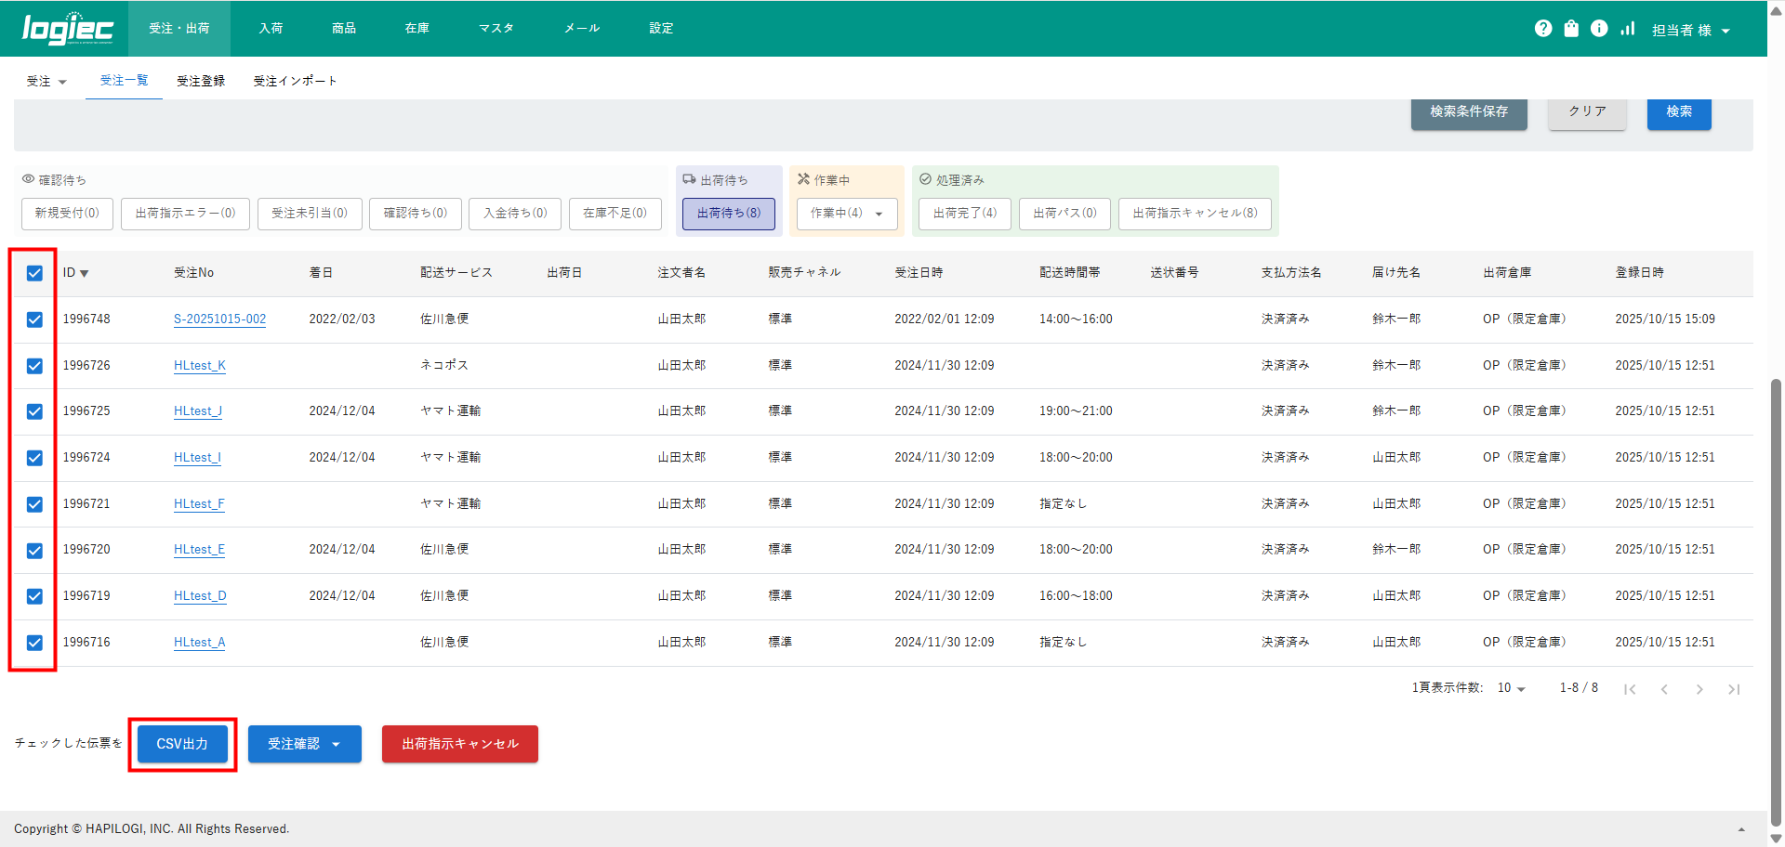Switch to the 受注インポート tab
Image resolution: width=1785 pixels, height=847 pixels.
click(x=295, y=81)
